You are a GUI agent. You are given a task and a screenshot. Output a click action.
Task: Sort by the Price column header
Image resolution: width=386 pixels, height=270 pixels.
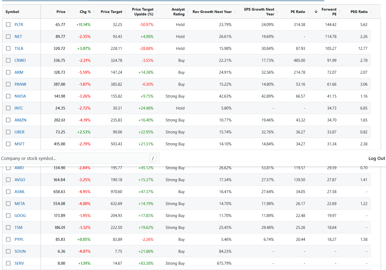pyautogui.click(x=61, y=12)
